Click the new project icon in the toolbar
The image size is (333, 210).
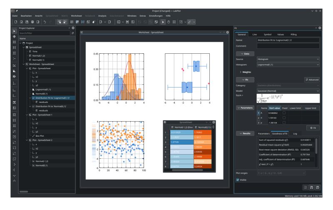click(15, 21)
